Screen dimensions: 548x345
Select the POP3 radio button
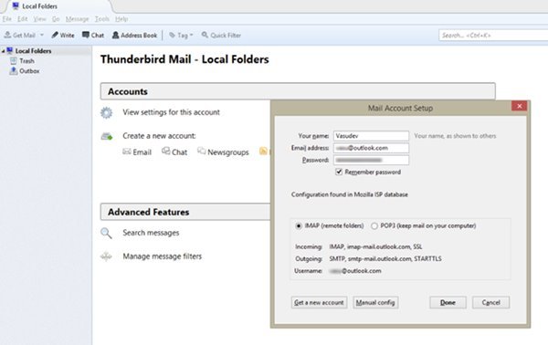click(374, 226)
